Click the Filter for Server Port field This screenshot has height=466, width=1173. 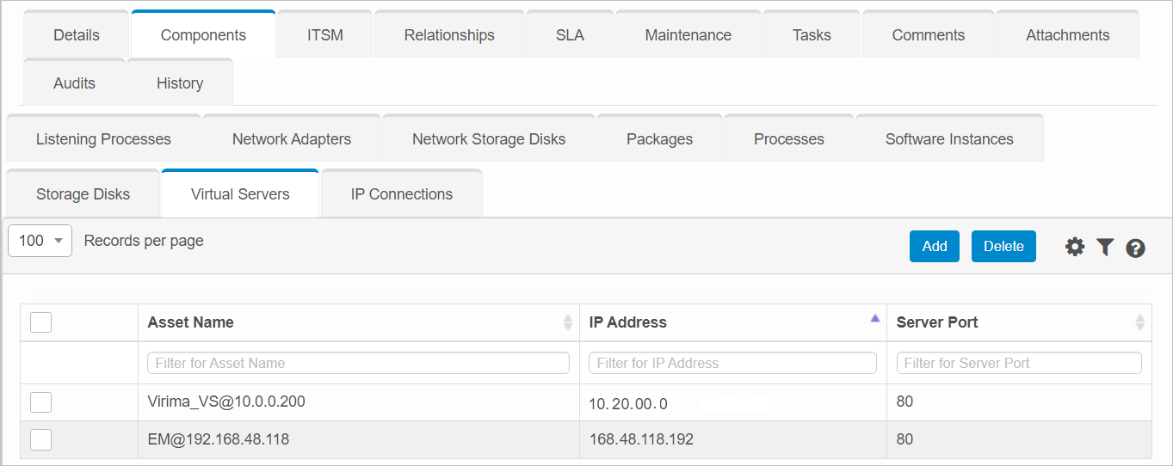(x=1018, y=363)
